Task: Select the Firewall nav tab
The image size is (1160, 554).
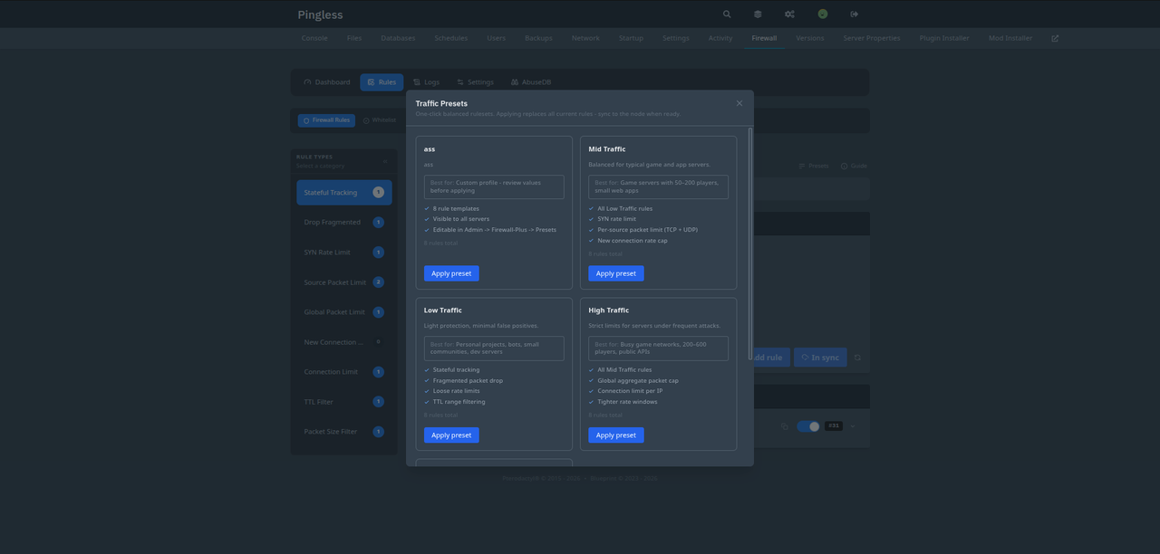Action: (764, 38)
